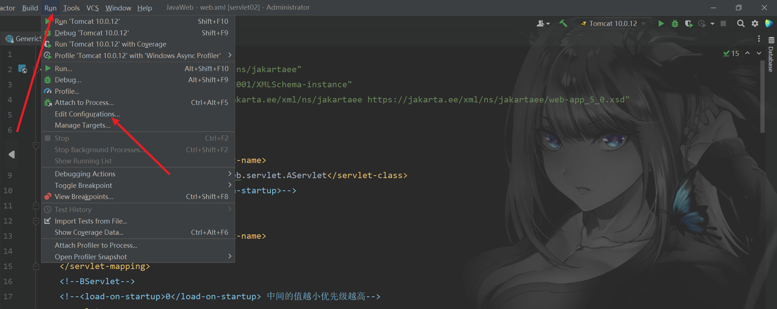Go to previous highlighted problem arrow
The height and width of the screenshot is (309, 777).
point(747,53)
